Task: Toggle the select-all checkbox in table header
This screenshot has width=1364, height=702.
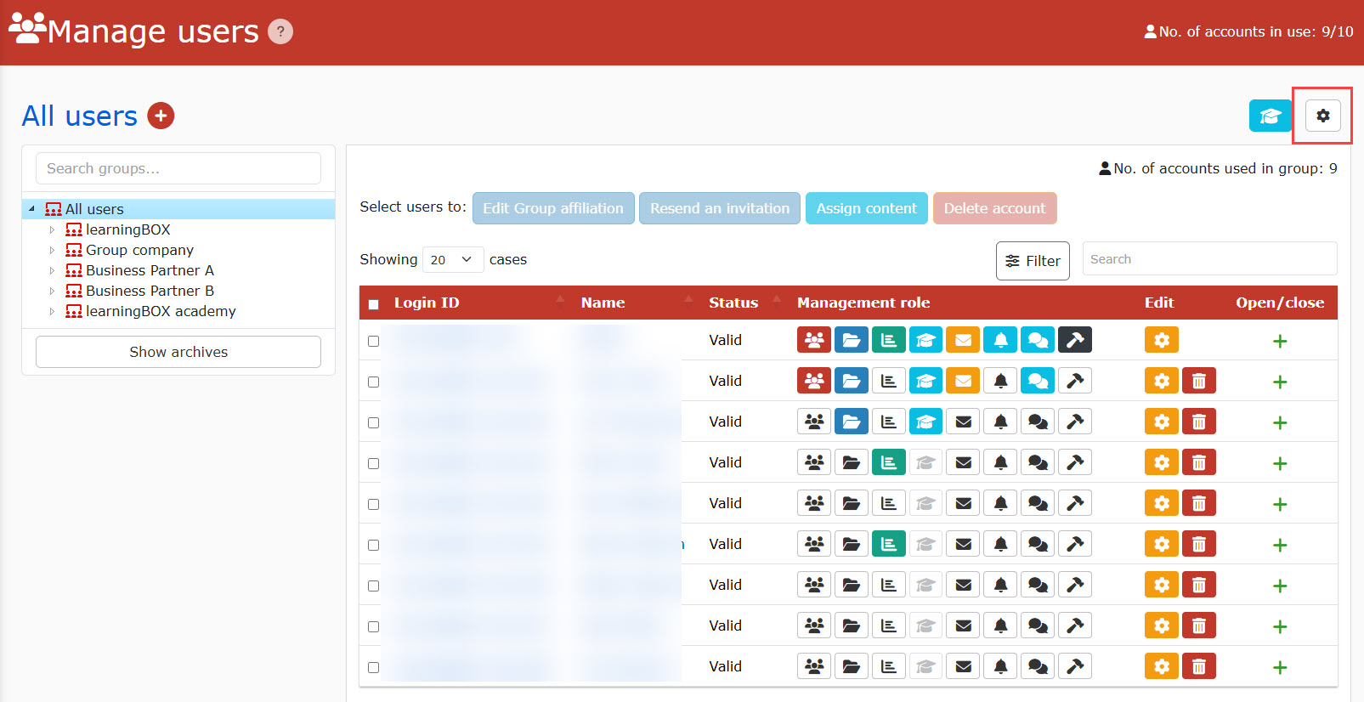Action: tap(374, 304)
